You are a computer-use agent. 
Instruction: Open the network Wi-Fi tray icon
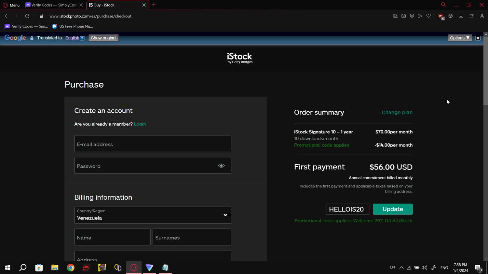coord(409,268)
